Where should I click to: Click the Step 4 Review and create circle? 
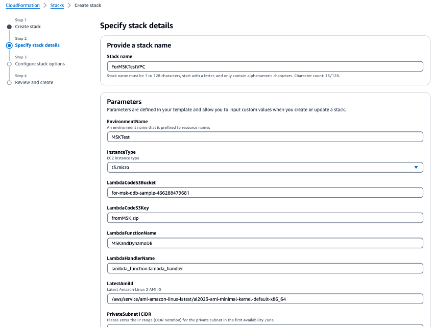coord(9,82)
